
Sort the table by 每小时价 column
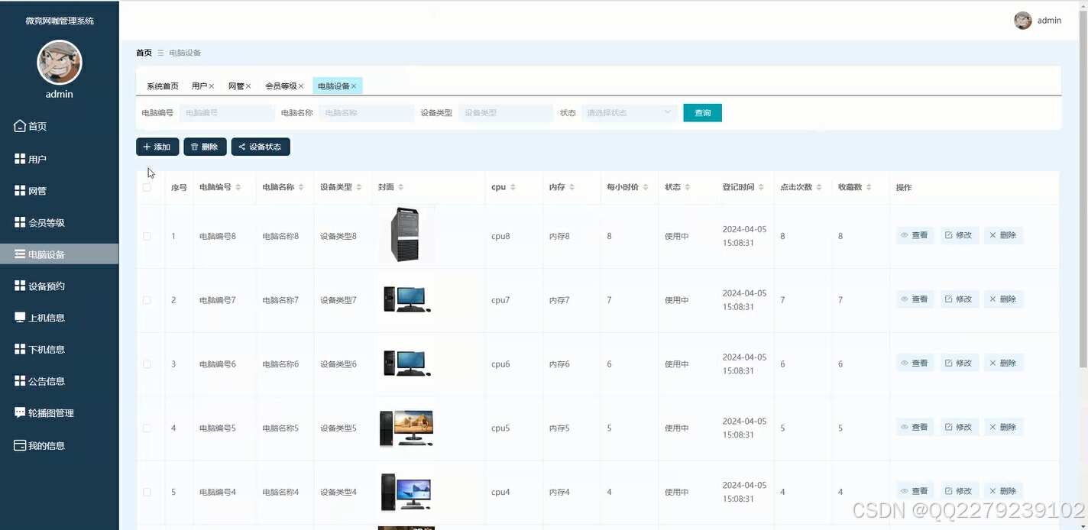pos(646,186)
